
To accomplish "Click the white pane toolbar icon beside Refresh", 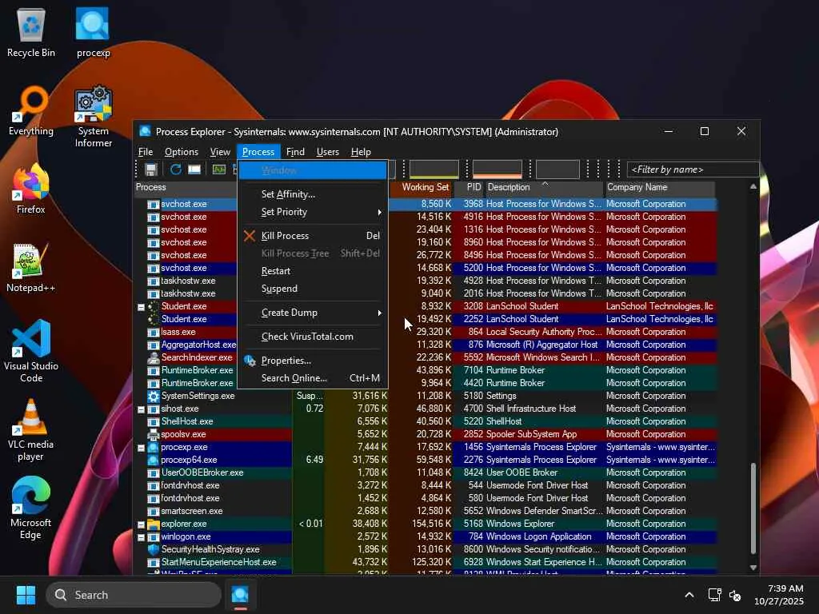I will [194, 169].
